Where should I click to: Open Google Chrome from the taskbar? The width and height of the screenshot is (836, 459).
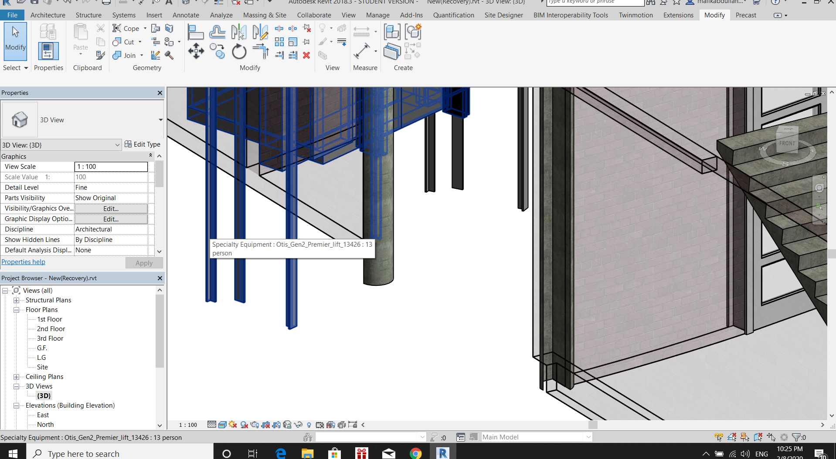click(415, 453)
